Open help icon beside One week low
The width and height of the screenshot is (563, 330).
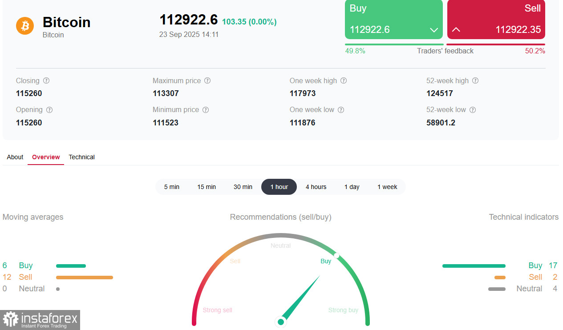[341, 110]
